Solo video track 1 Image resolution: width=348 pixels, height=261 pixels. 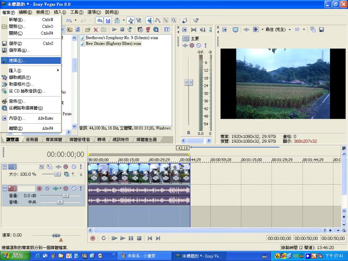(80, 167)
